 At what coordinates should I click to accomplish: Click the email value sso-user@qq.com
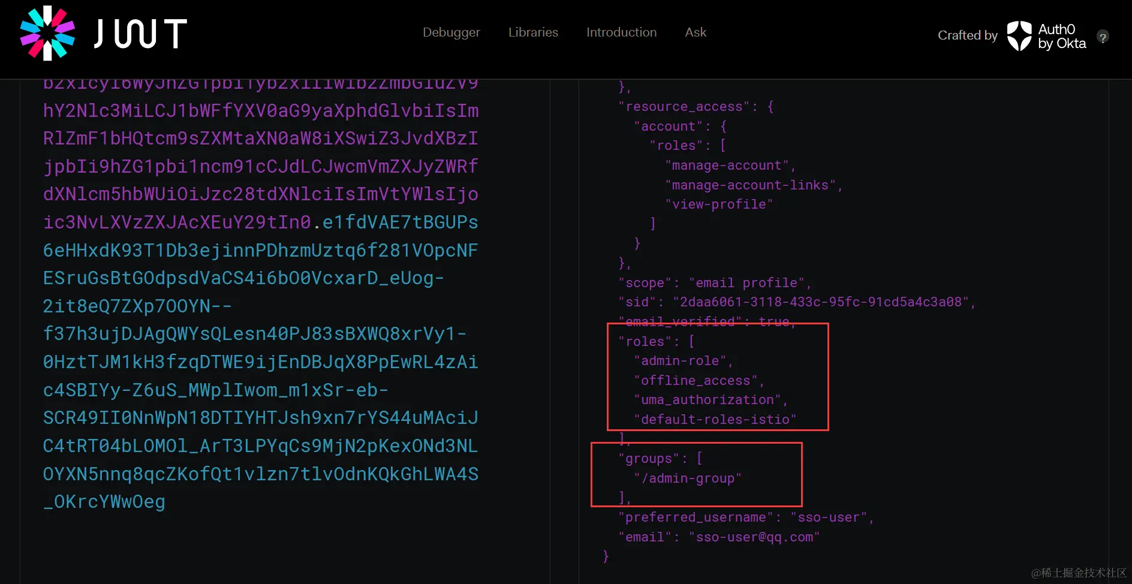point(754,537)
